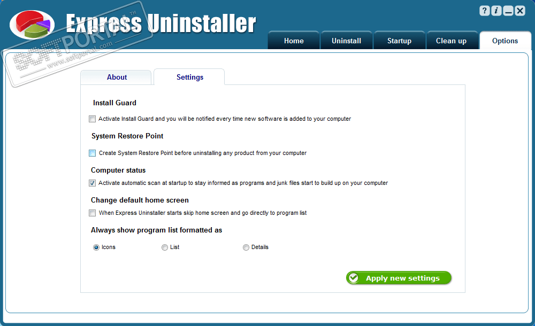Select the Icons radio button

pos(96,247)
